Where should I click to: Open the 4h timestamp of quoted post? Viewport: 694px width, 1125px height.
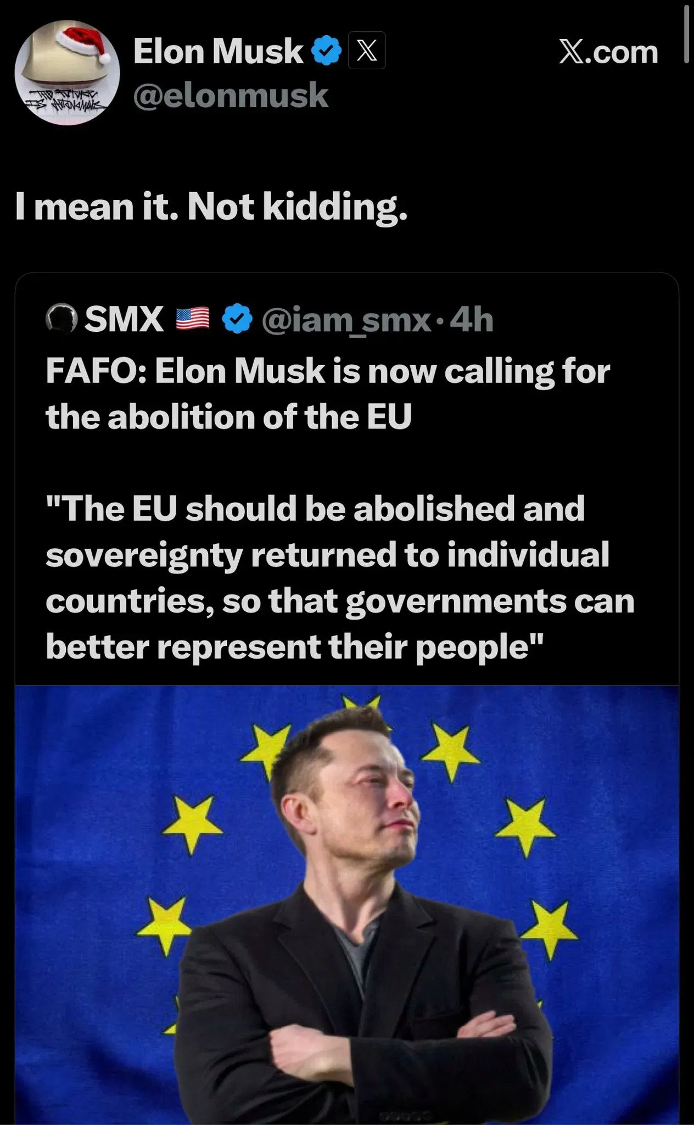(472, 320)
